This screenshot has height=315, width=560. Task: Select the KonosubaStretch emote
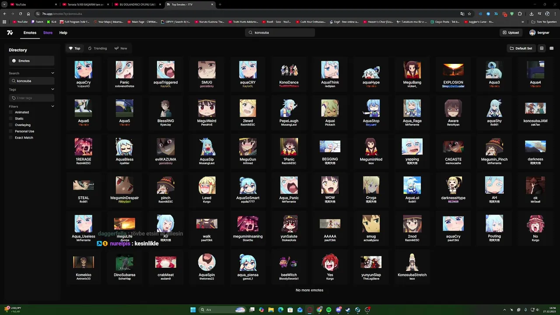(412, 267)
